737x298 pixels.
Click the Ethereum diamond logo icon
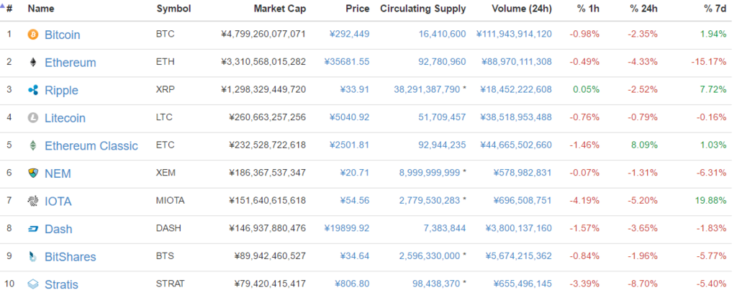click(33, 62)
